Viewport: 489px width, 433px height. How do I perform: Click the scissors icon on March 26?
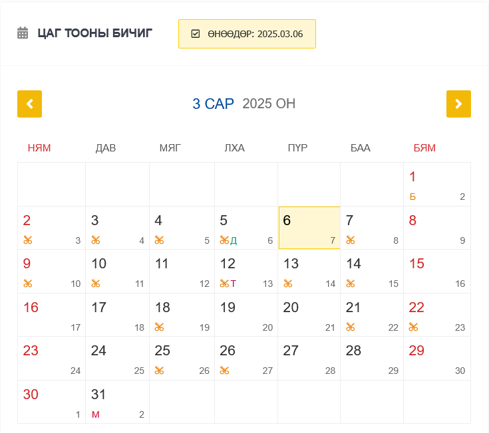point(224,370)
